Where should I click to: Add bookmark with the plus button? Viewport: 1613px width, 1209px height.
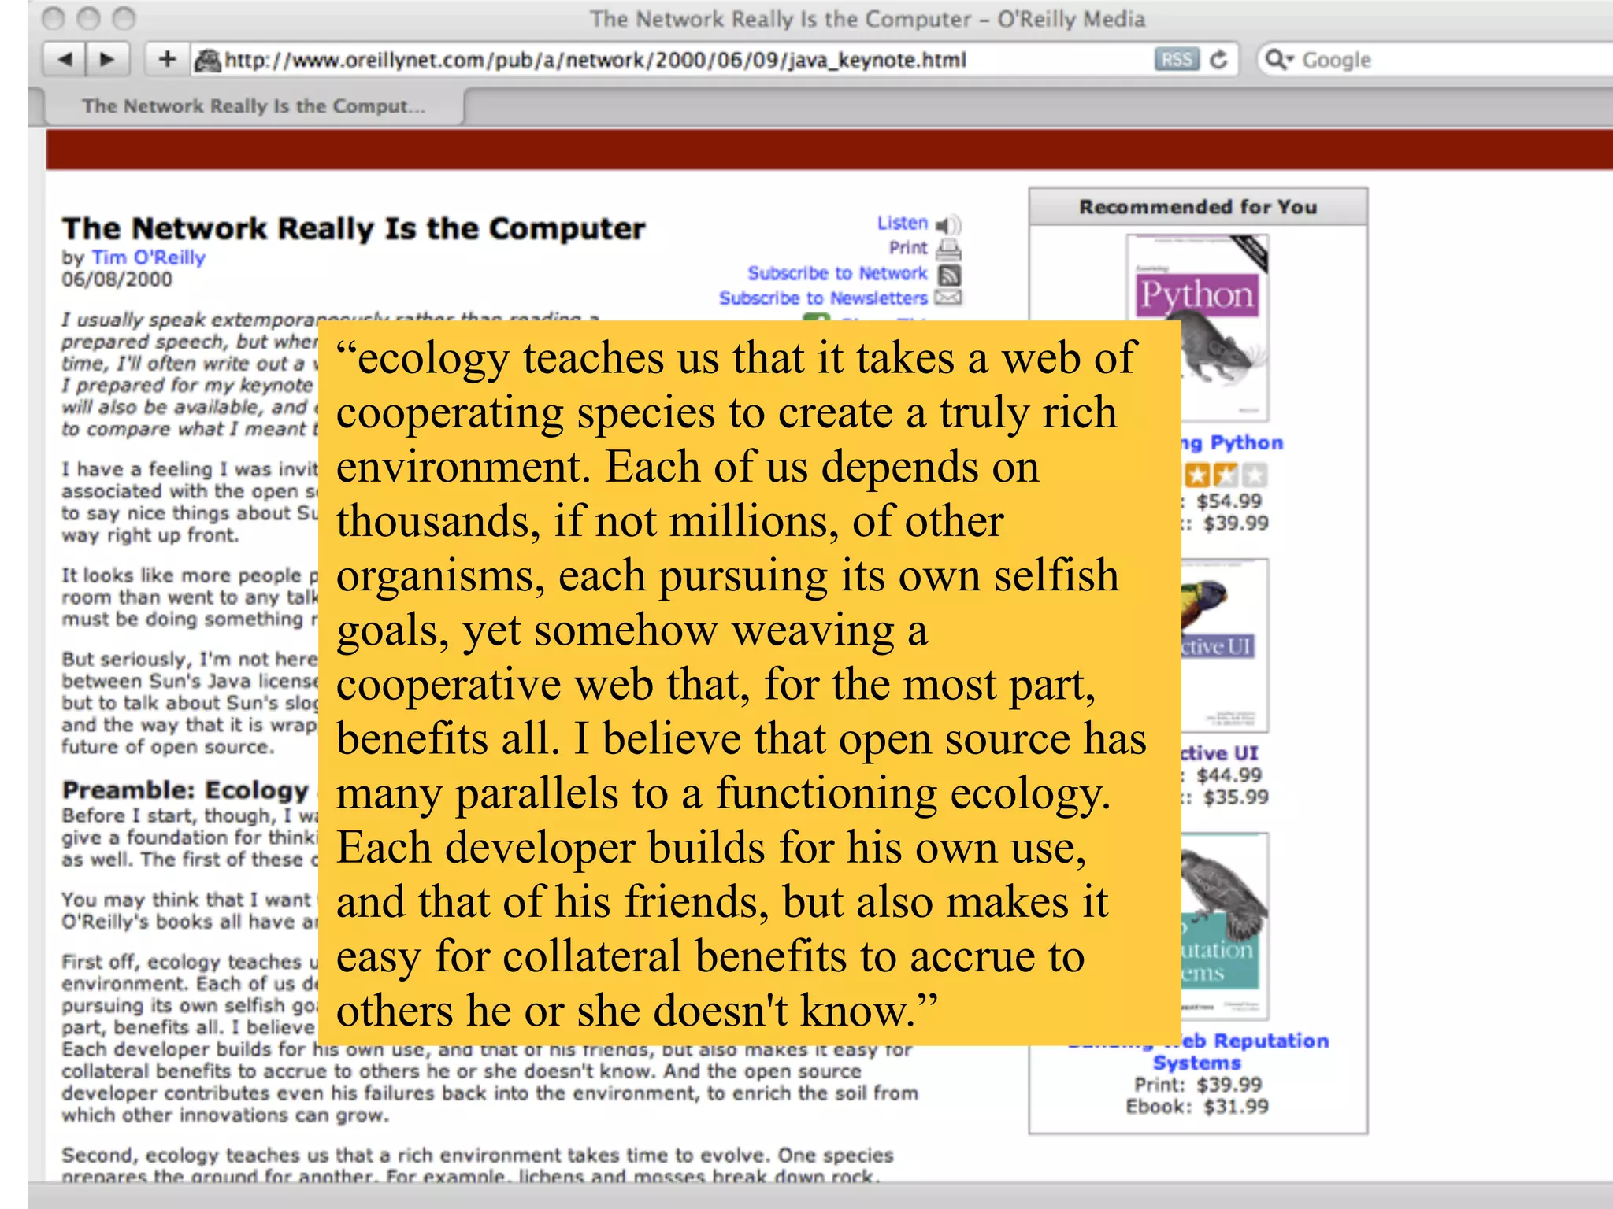pos(167,59)
